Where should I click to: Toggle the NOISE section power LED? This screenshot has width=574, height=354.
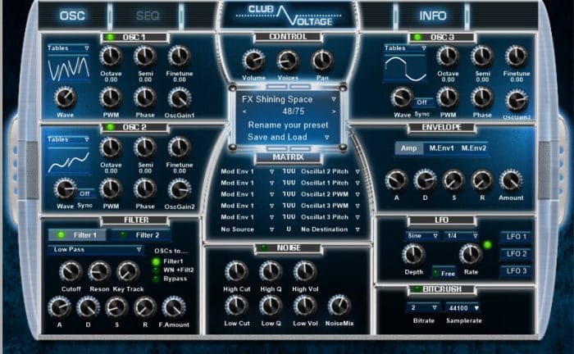[263, 248]
